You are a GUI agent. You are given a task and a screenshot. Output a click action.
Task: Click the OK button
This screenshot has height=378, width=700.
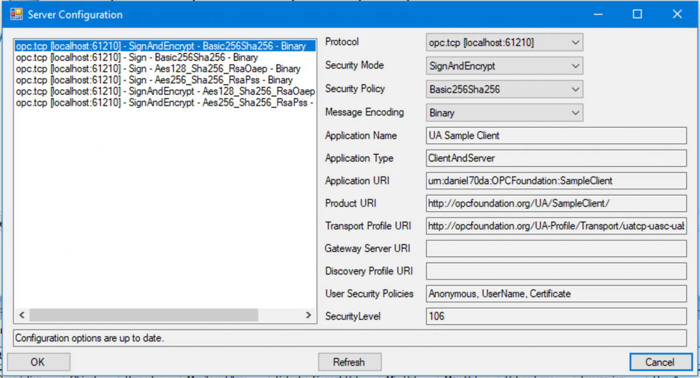[38, 362]
